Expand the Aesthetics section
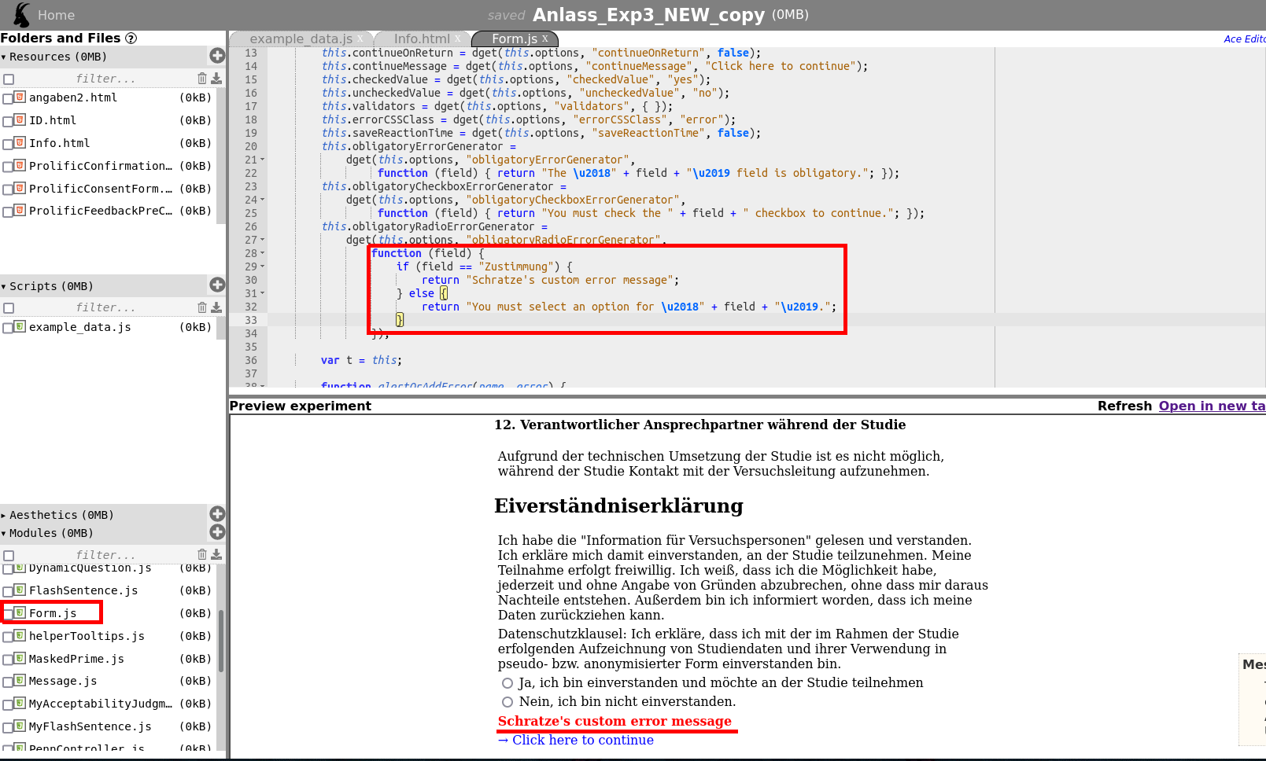1266x761 pixels. click(4, 516)
